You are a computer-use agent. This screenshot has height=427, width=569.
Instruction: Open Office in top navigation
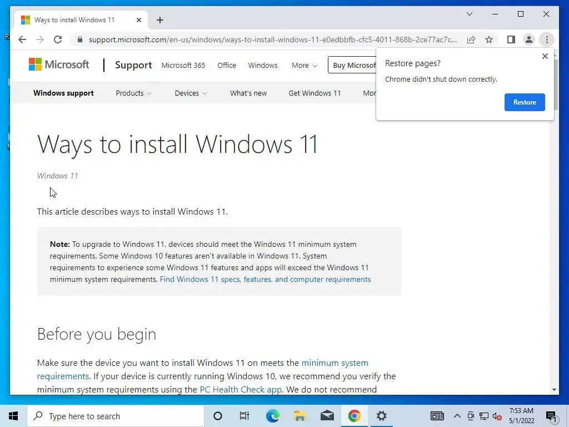(x=227, y=66)
